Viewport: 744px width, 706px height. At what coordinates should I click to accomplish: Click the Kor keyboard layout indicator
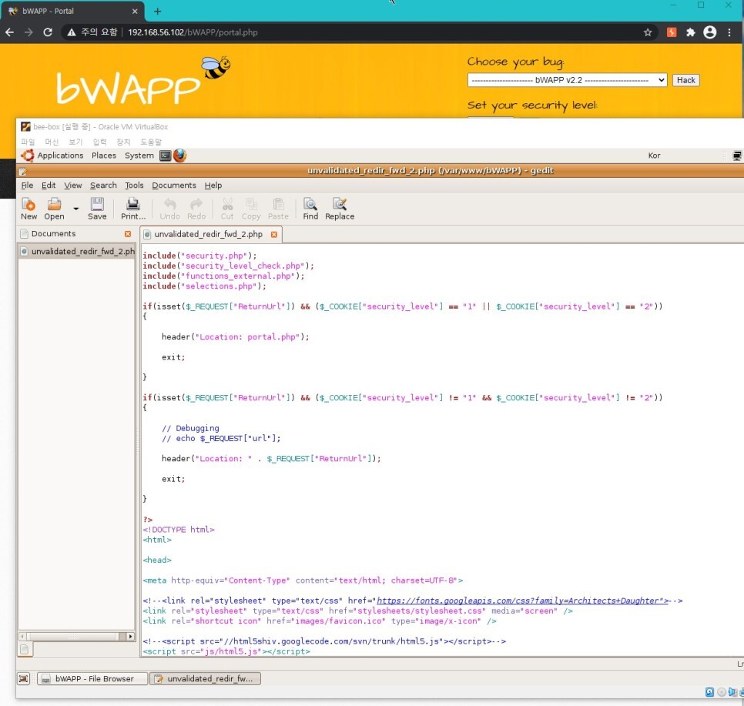pos(654,156)
